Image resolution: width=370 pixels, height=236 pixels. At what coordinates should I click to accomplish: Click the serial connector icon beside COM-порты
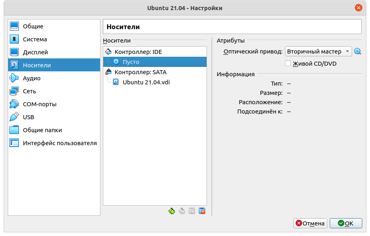point(14,104)
